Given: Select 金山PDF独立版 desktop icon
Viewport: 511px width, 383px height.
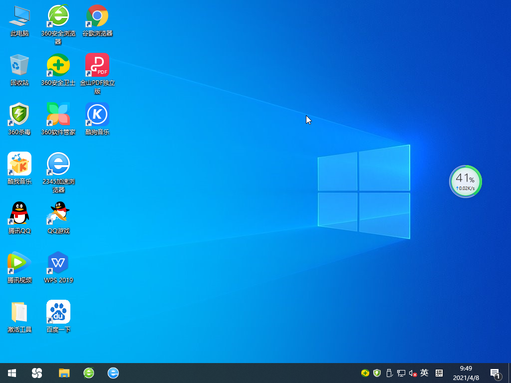Looking at the screenshot, I should [97, 65].
